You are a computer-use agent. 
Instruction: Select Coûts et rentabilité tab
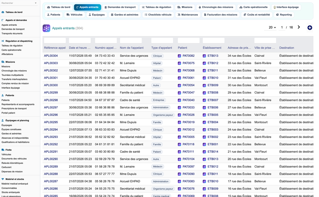tap(257, 15)
